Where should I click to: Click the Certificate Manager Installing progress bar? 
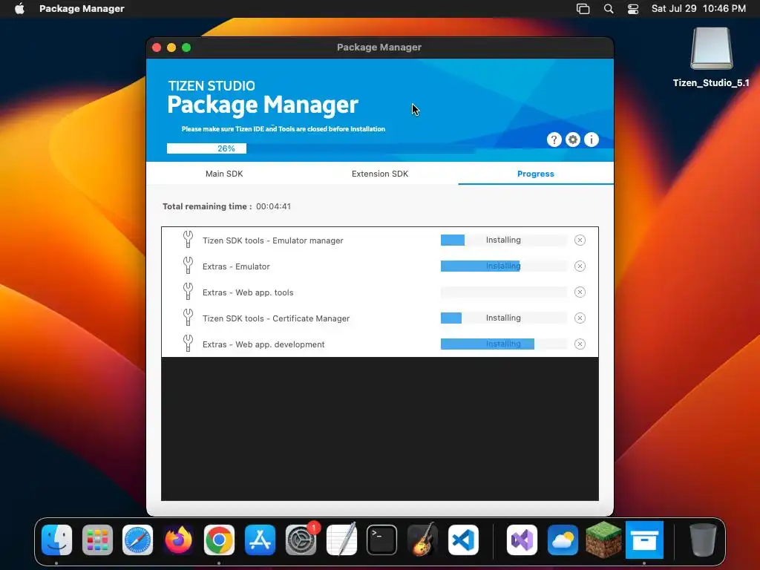(504, 318)
